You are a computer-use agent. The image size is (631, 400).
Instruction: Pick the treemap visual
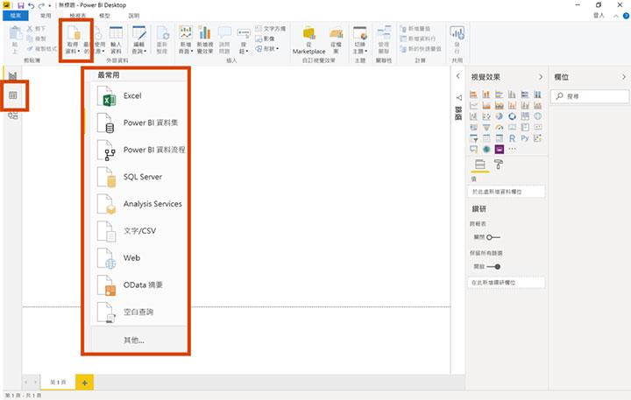(525, 116)
